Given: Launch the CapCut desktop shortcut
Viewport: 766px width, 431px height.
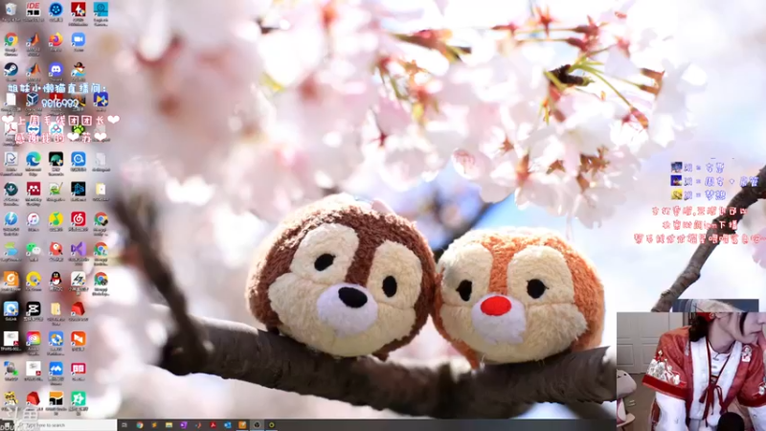Looking at the screenshot, I should click(33, 308).
